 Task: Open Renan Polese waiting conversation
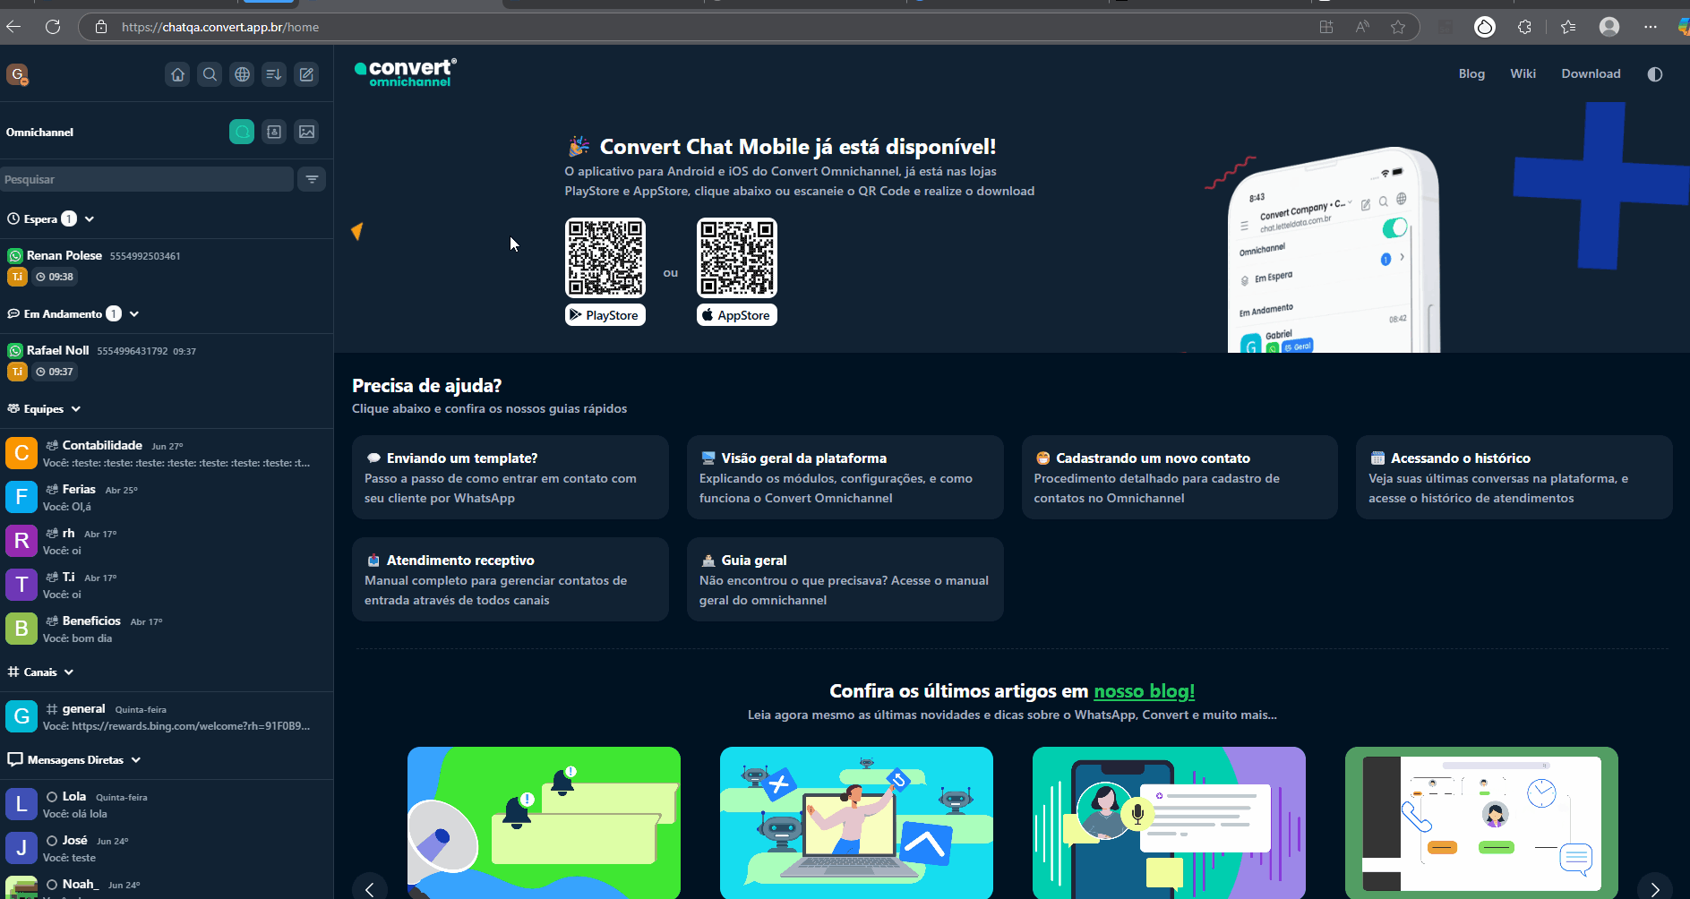coord(167,266)
